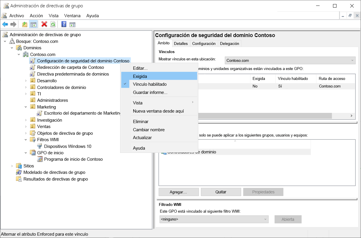The image size is (361, 238).
Task: Choose Cambiar nombre from the context menu
Action: click(x=159, y=130)
